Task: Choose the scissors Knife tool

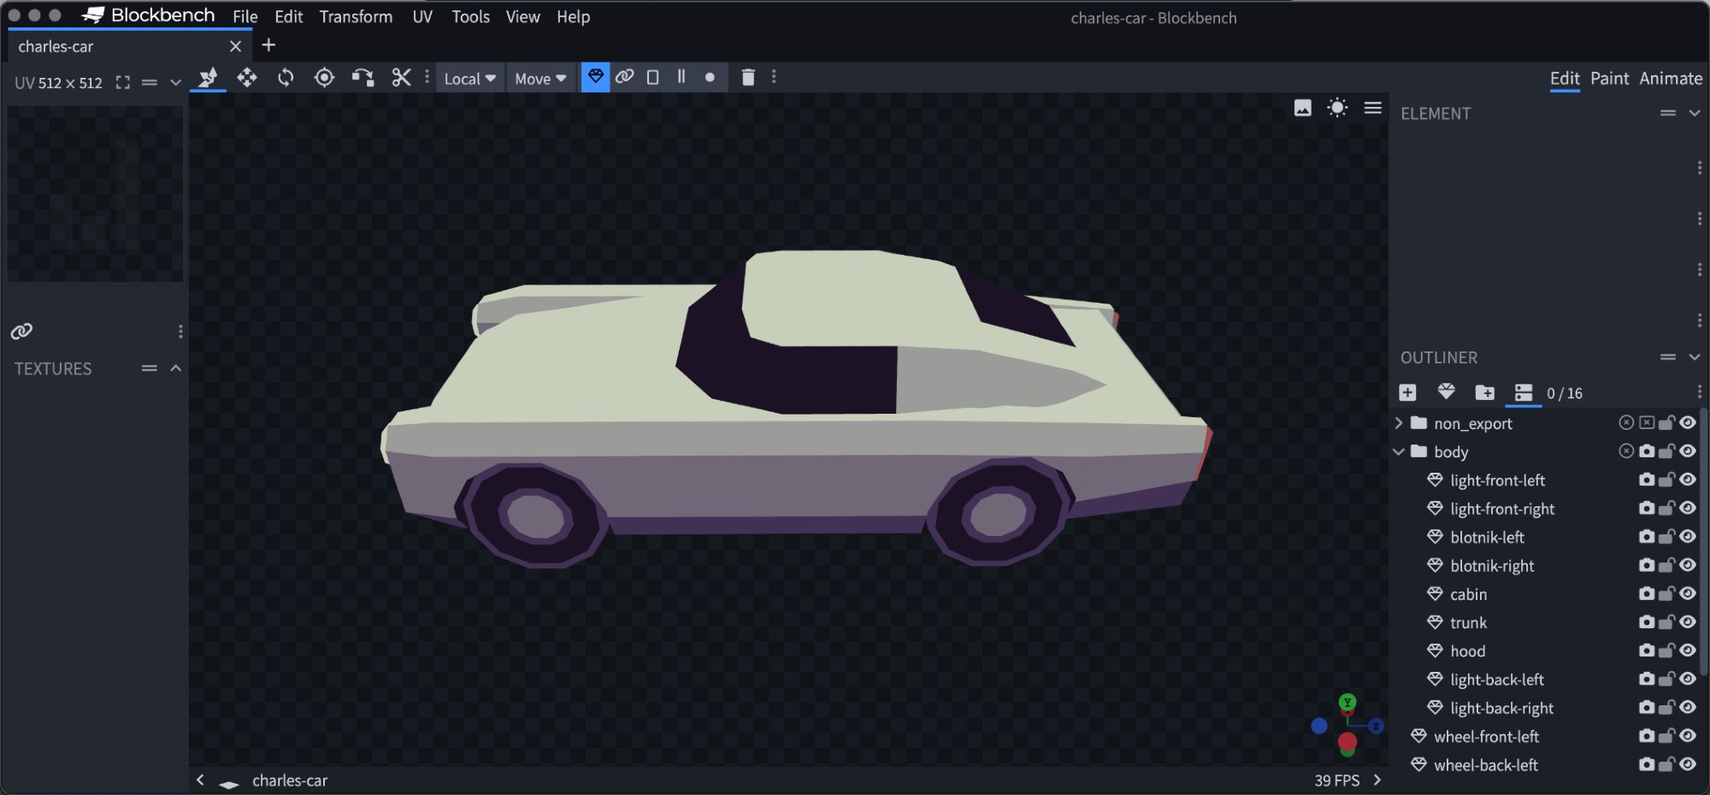Action: [401, 78]
